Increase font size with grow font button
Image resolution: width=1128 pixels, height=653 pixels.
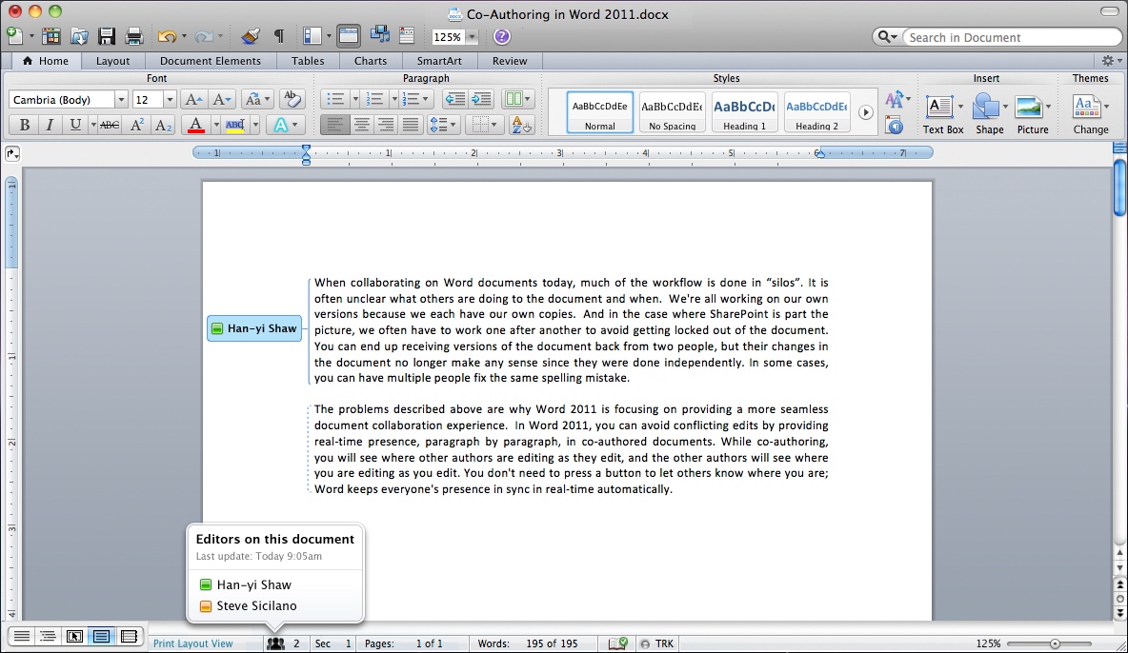[192, 99]
